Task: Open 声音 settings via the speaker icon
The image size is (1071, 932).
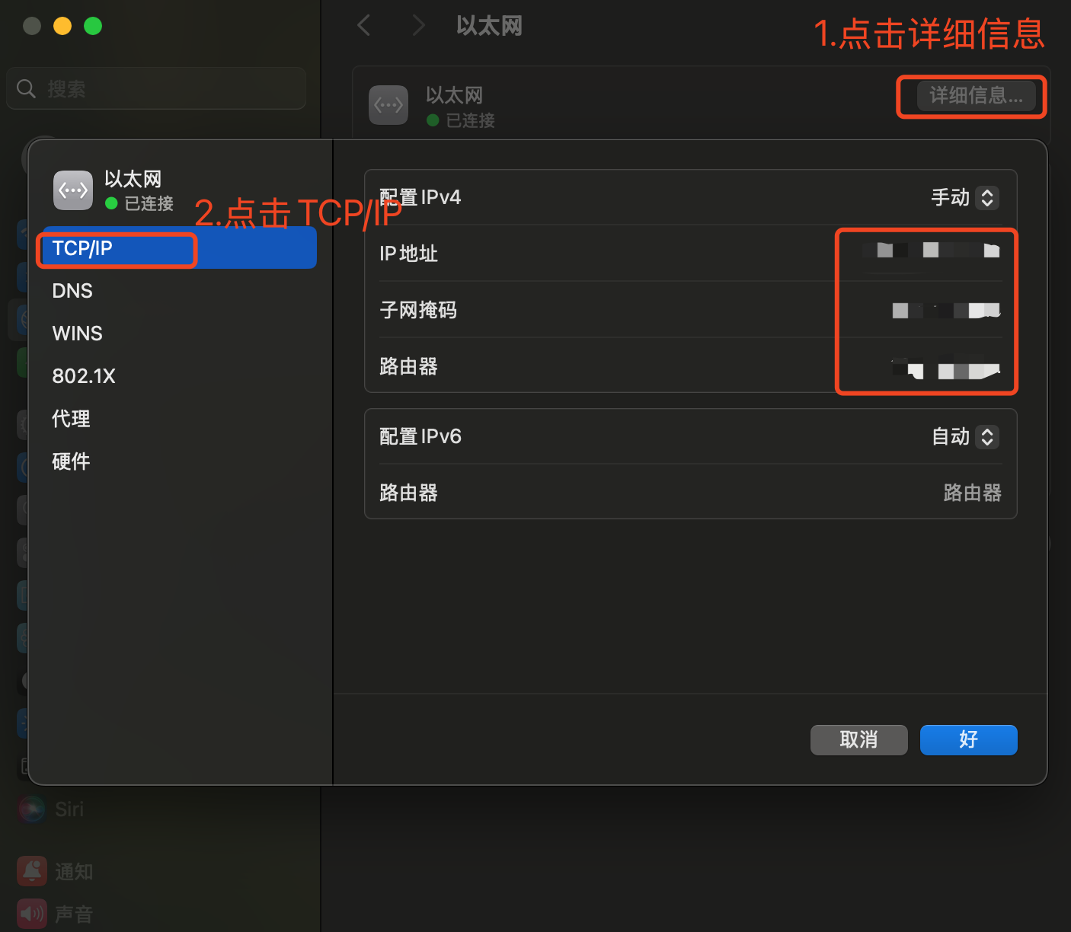Action: [x=31, y=913]
